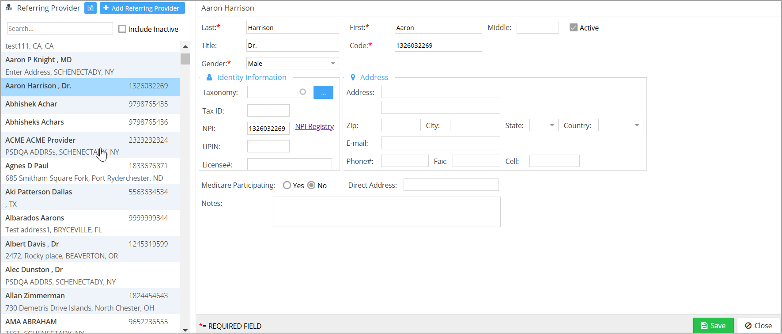Click the export to Excel icon
This screenshot has width=782, height=334.
pos(91,8)
